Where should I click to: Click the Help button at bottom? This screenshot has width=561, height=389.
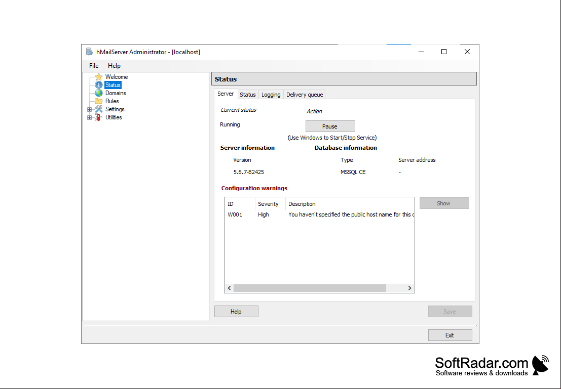[x=236, y=312]
